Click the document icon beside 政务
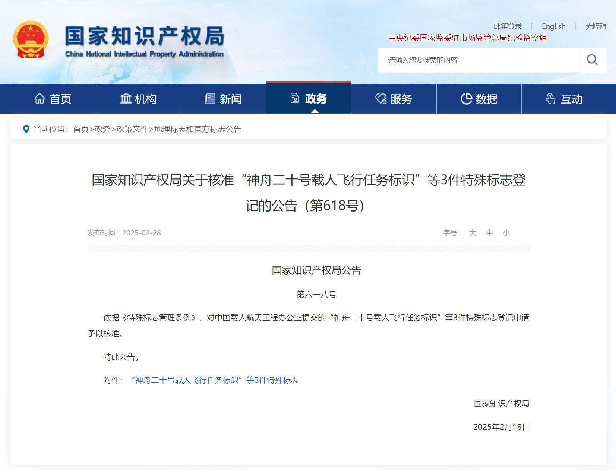This screenshot has width=616, height=470. tap(294, 98)
